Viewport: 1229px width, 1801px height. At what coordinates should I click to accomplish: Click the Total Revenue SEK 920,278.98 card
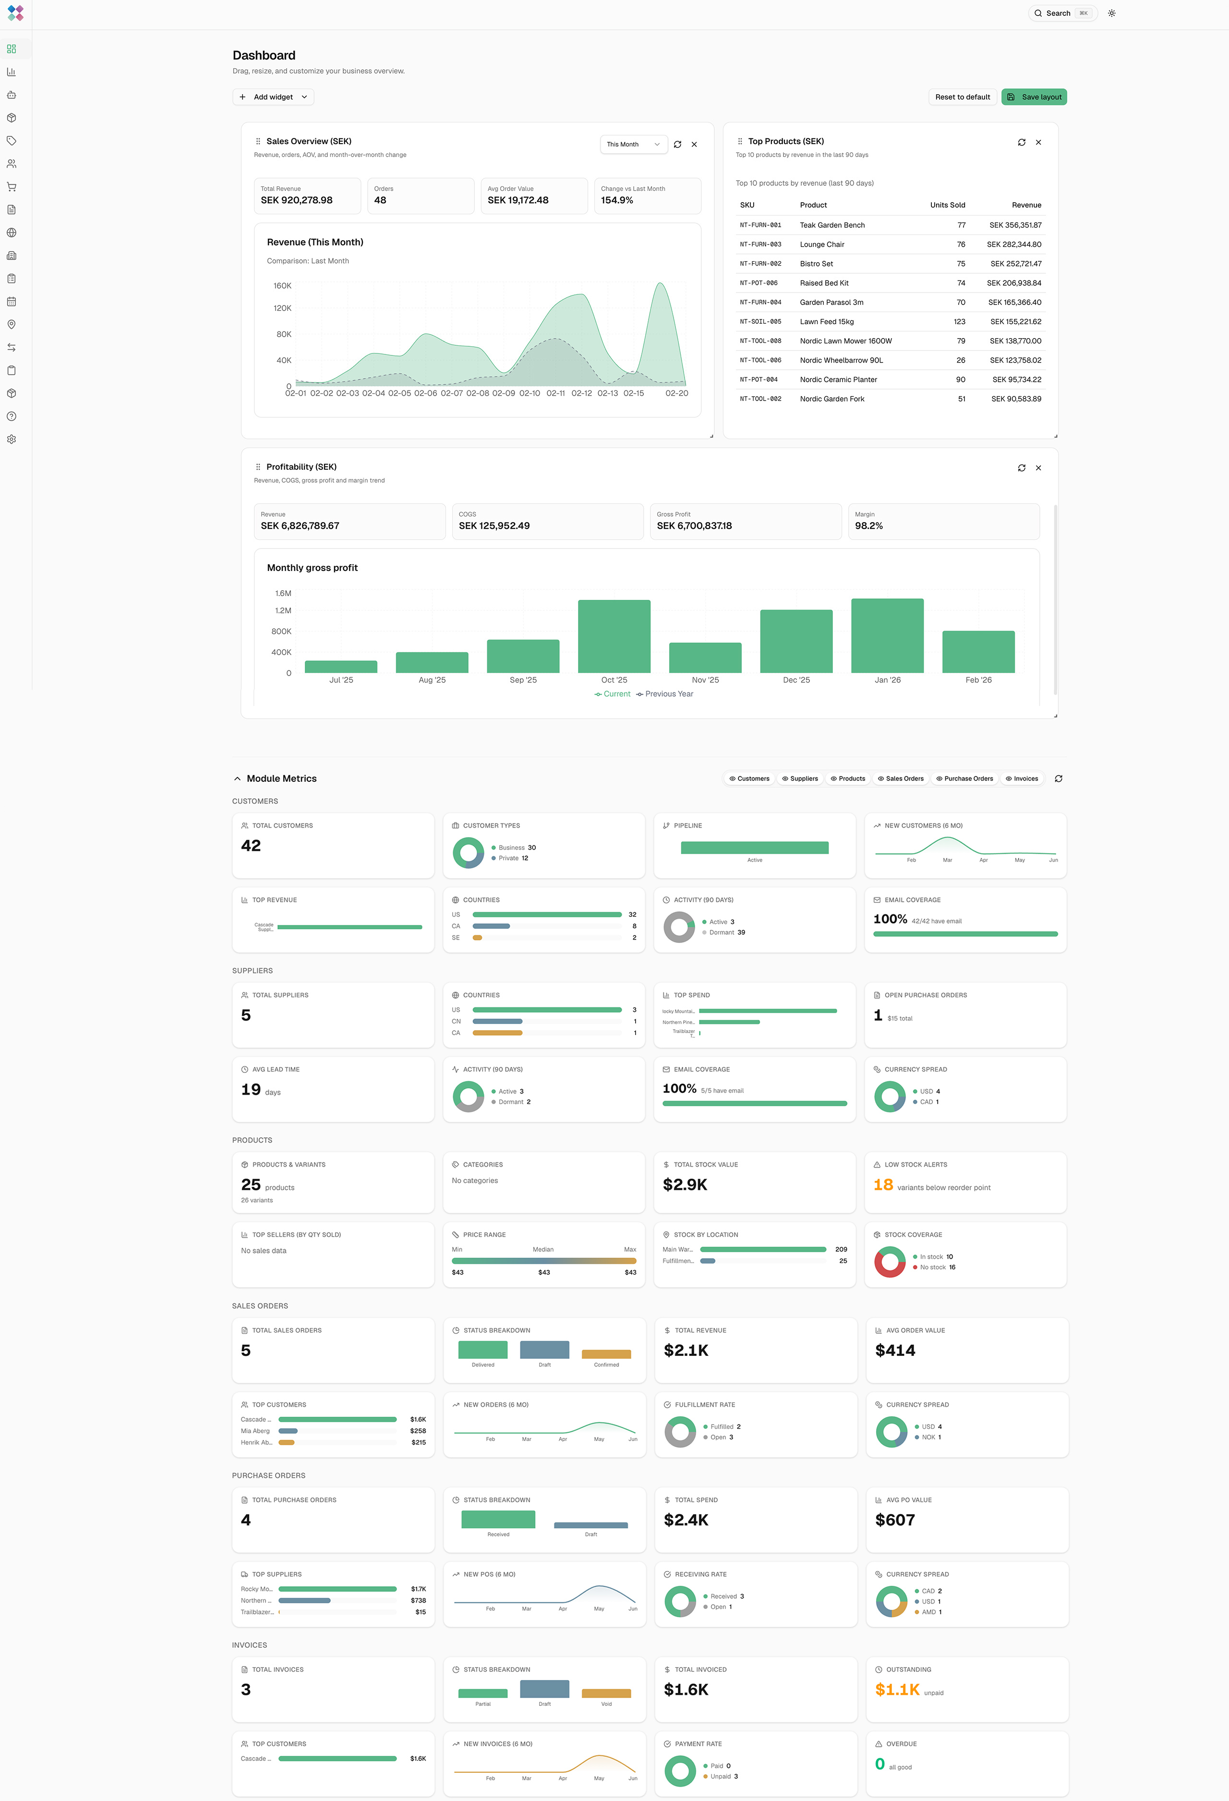pyautogui.click(x=307, y=196)
